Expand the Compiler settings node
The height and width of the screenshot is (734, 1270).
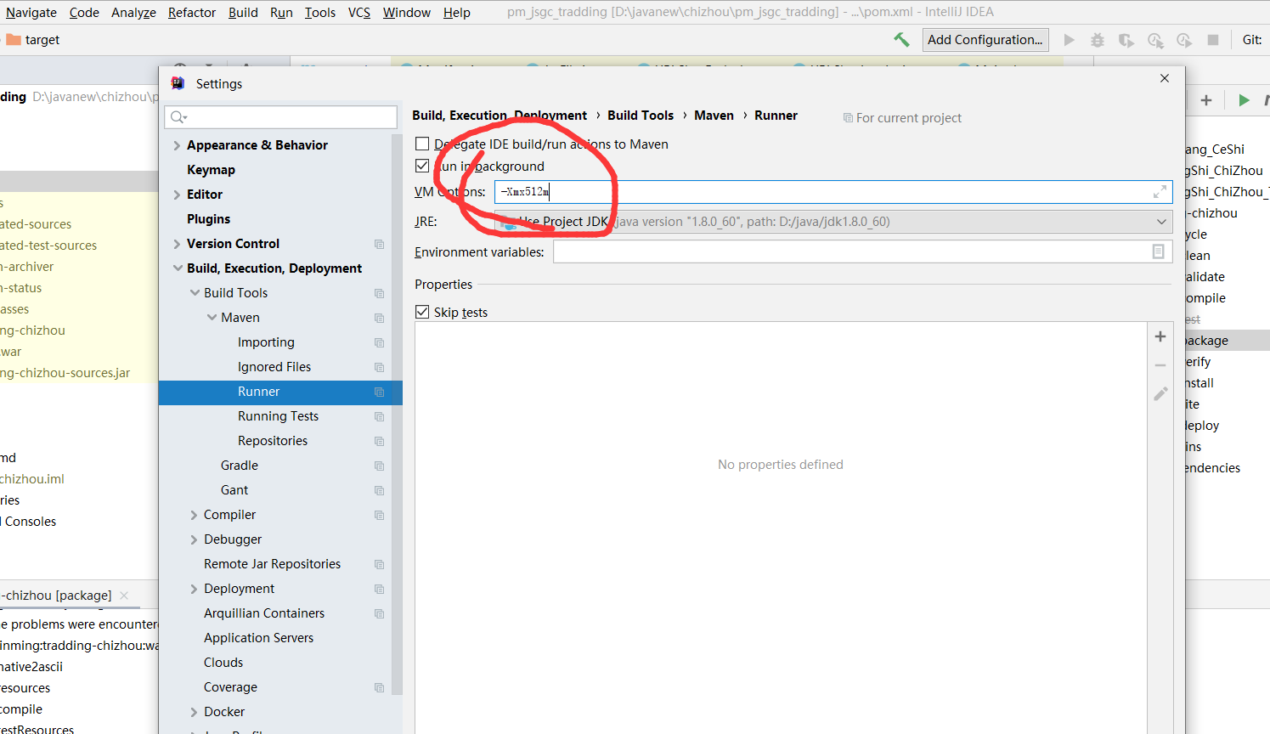pos(194,514)
